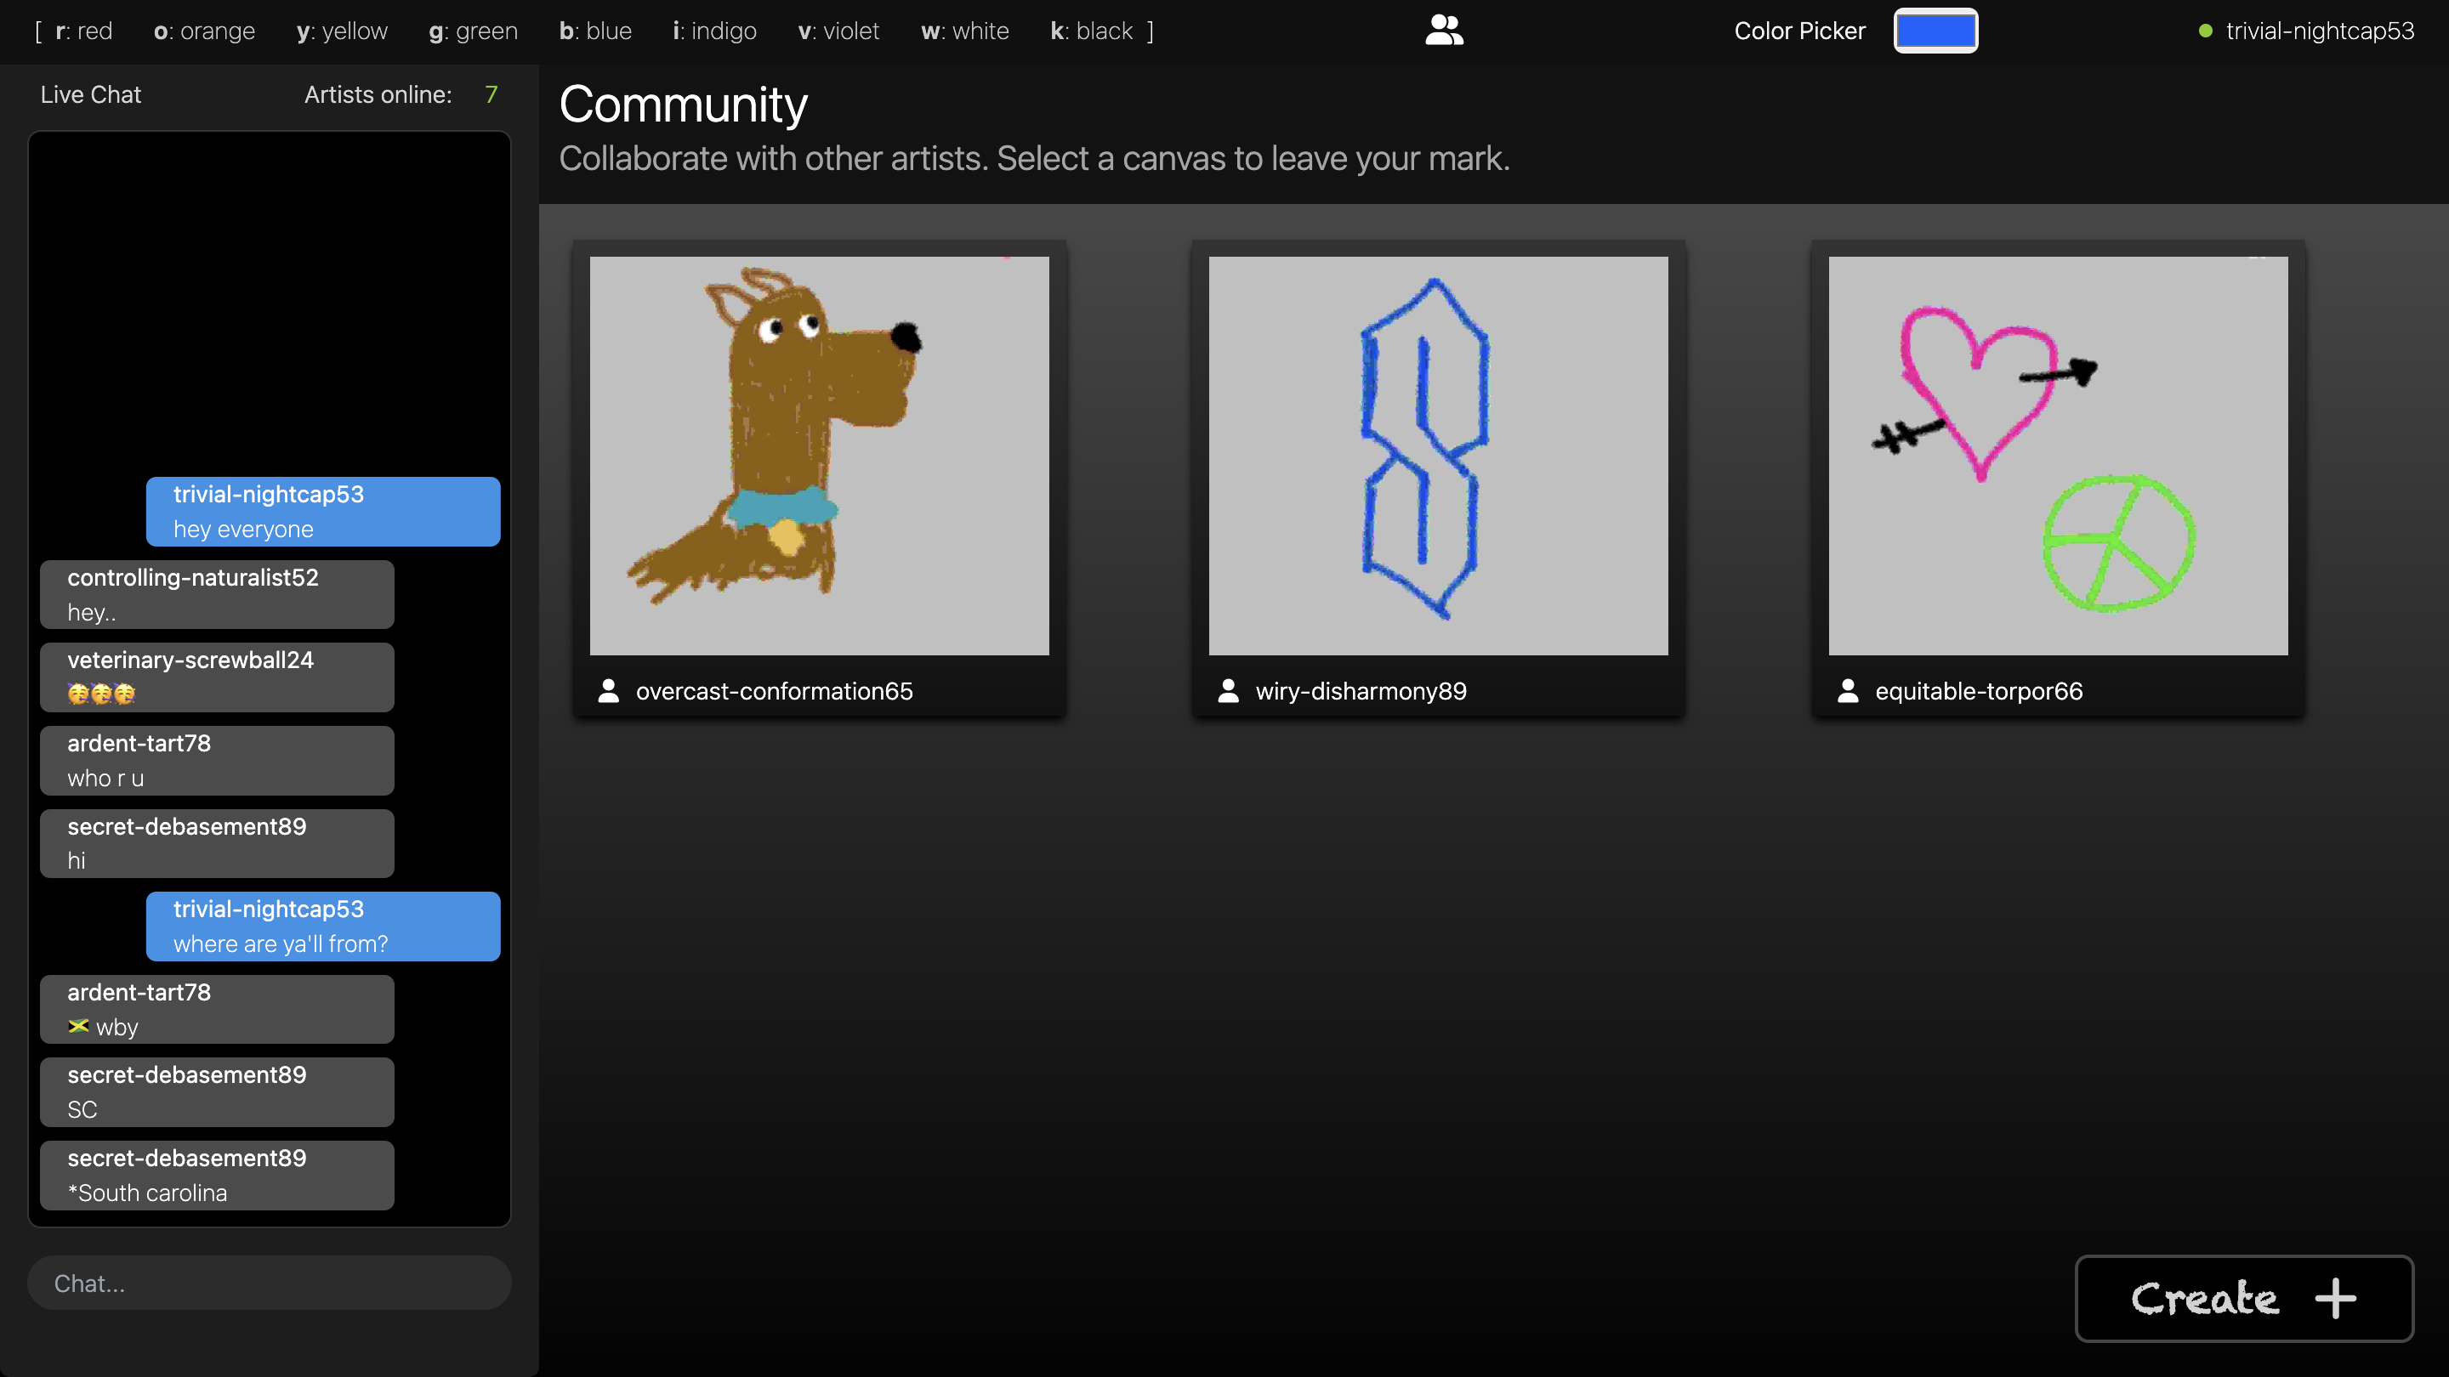The height and width of the screenshot is (1377, 2449).
Task: Select the 'v: violet' shortcut label
Action: click(x=838, y=31)
